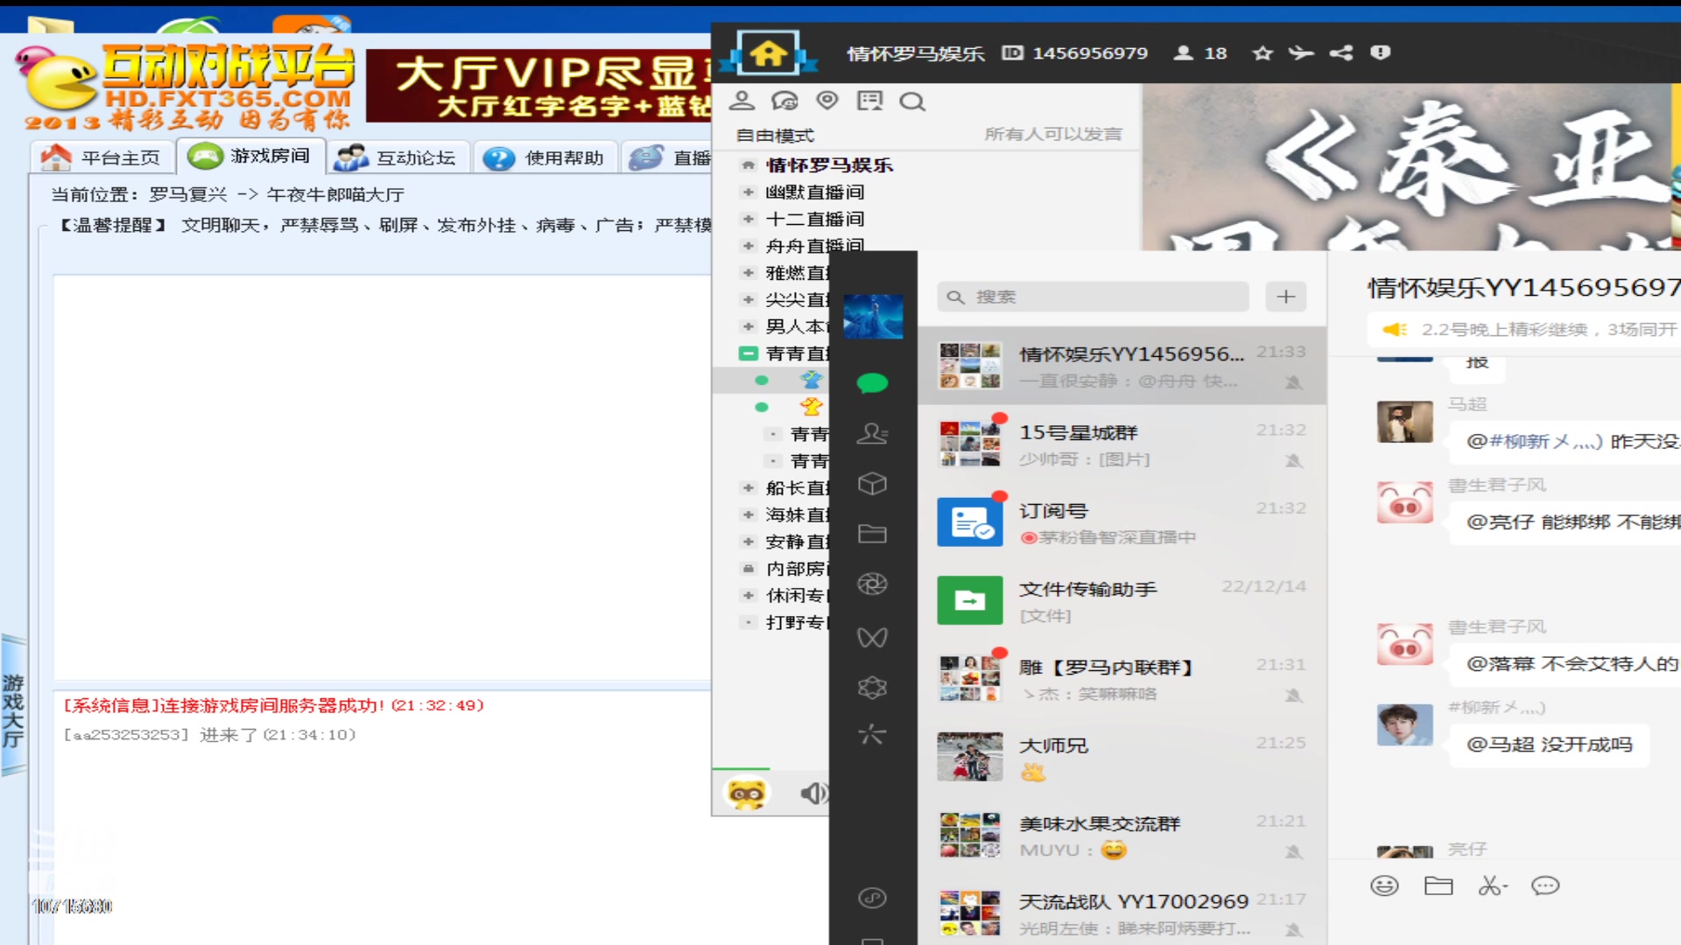1681x945 pixels.
Task: Expand the 船长直播 tree node
Action: pos(747,488)
